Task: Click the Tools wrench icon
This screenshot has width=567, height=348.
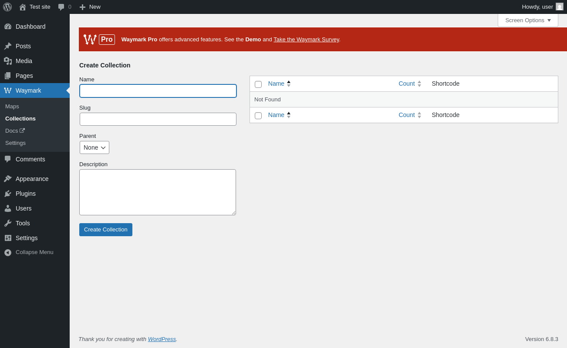Action: click(8, 223)
